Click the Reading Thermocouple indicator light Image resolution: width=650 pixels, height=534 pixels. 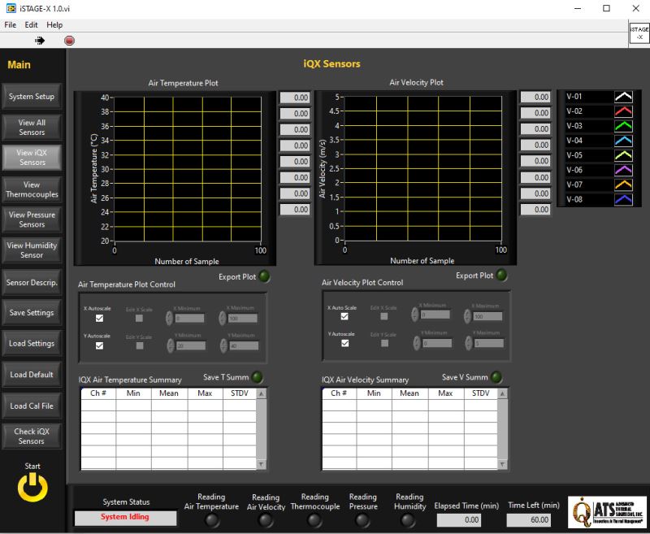point(314,520)
